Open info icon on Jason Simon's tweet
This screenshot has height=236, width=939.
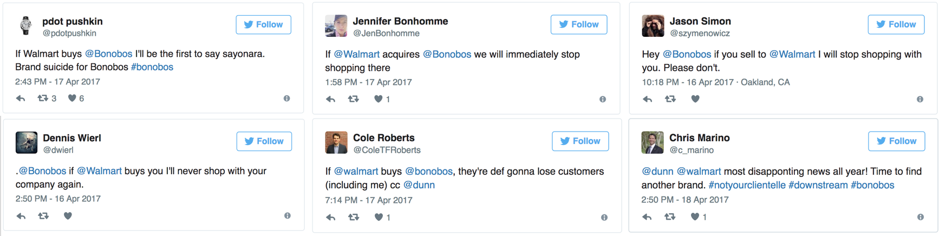920,100
